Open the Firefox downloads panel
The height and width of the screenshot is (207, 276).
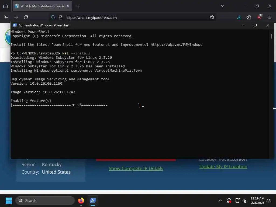tap(239, 17)
